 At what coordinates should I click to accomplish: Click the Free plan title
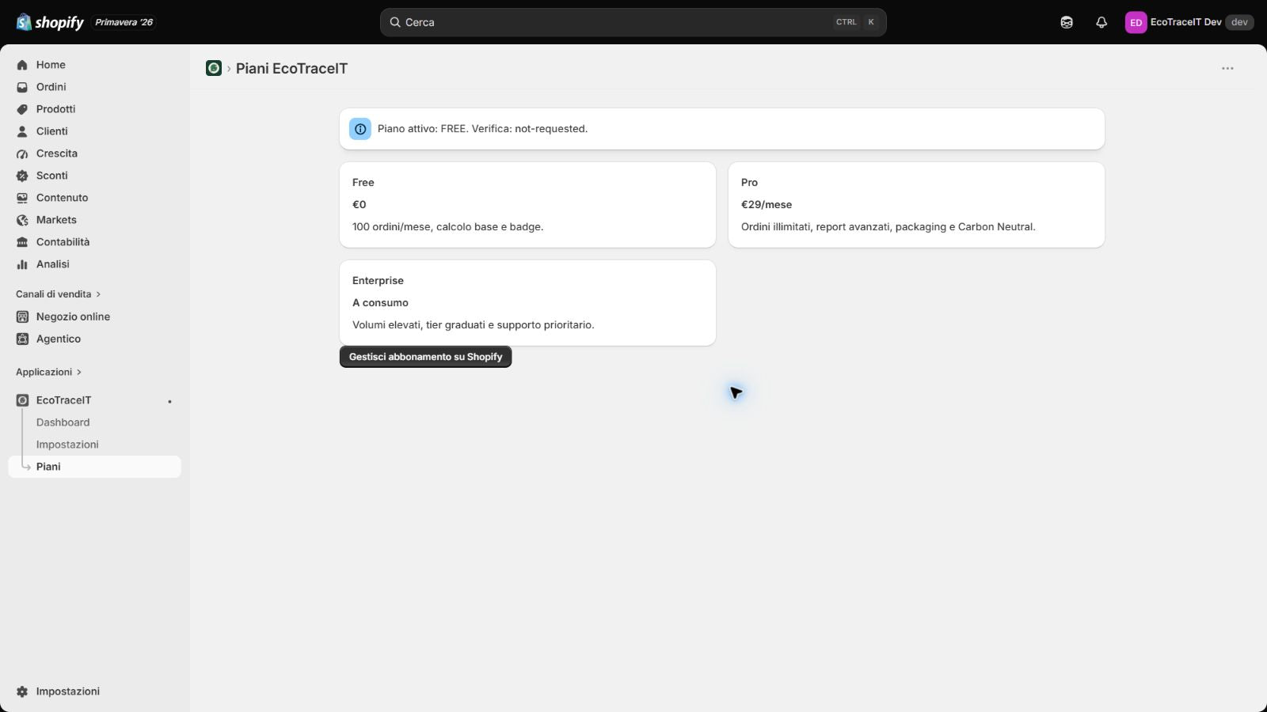pyautogui.click(x=363, y=183)
